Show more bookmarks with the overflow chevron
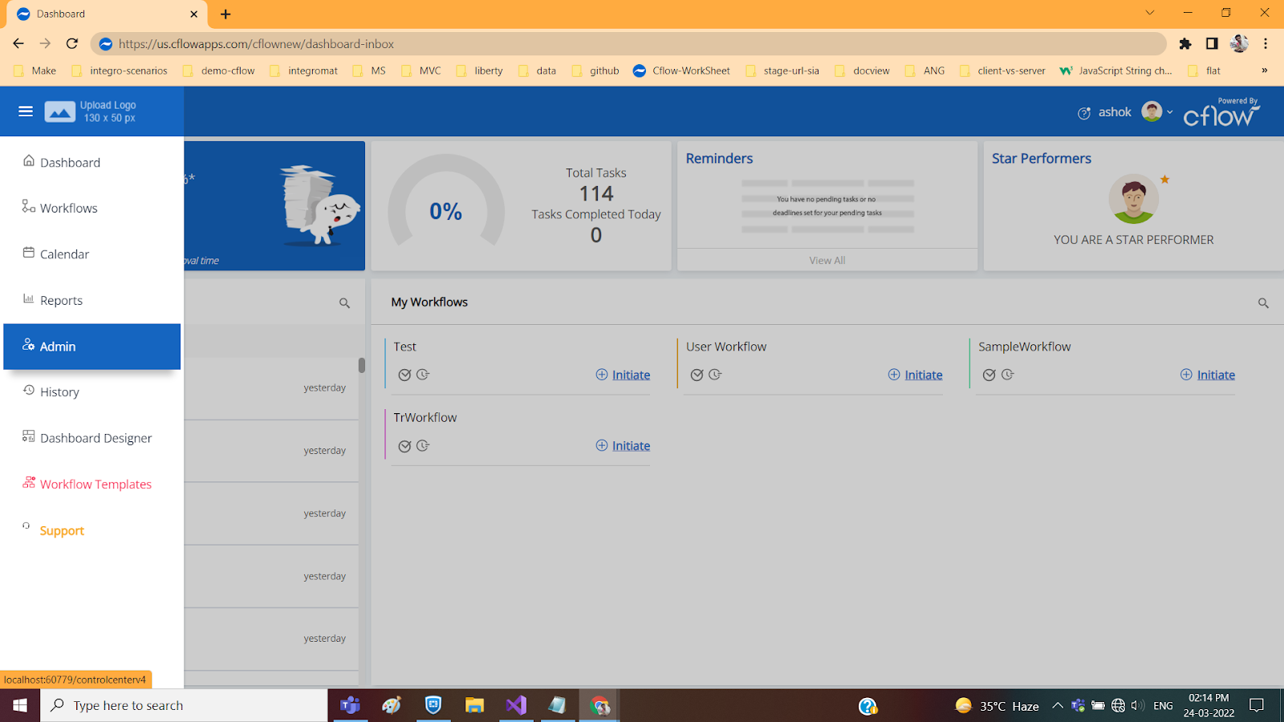The image size is (1284, 722). tap(1265, 71)
